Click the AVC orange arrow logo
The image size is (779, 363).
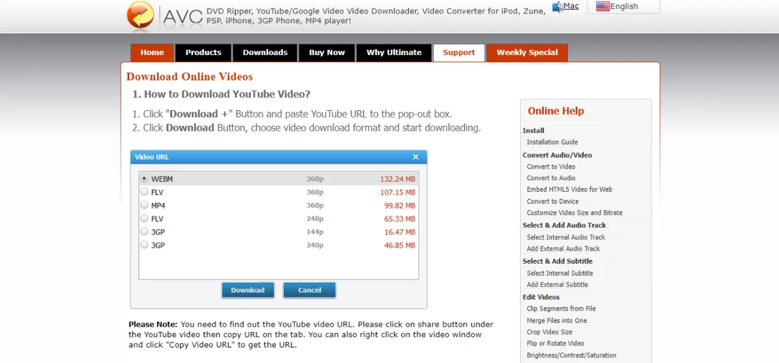coord(141,16)
